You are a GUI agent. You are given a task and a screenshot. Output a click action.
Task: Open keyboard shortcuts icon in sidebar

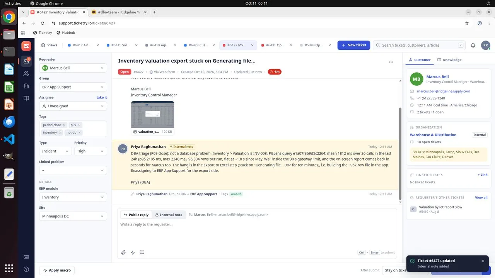(x=26, y=257)
